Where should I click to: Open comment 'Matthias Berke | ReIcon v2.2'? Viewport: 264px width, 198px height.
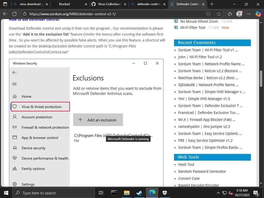pos(208,78)
